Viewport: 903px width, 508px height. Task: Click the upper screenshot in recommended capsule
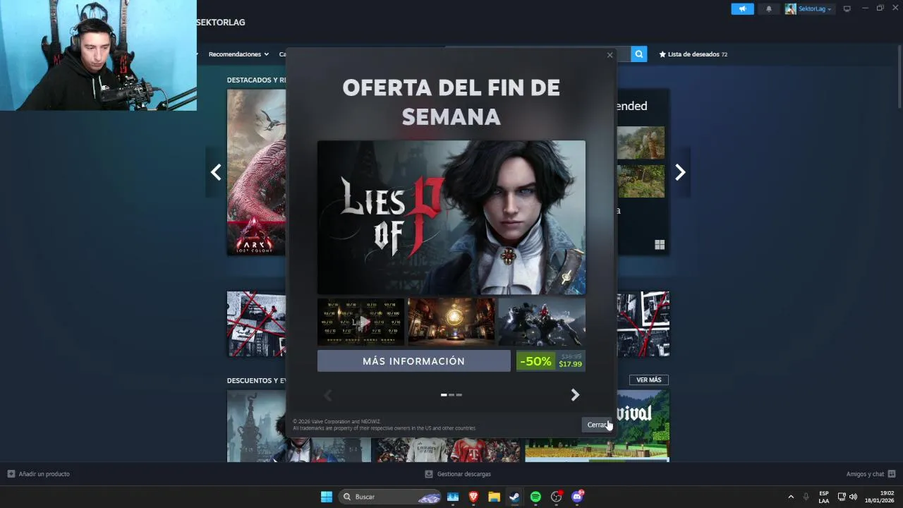click(641, 143)
